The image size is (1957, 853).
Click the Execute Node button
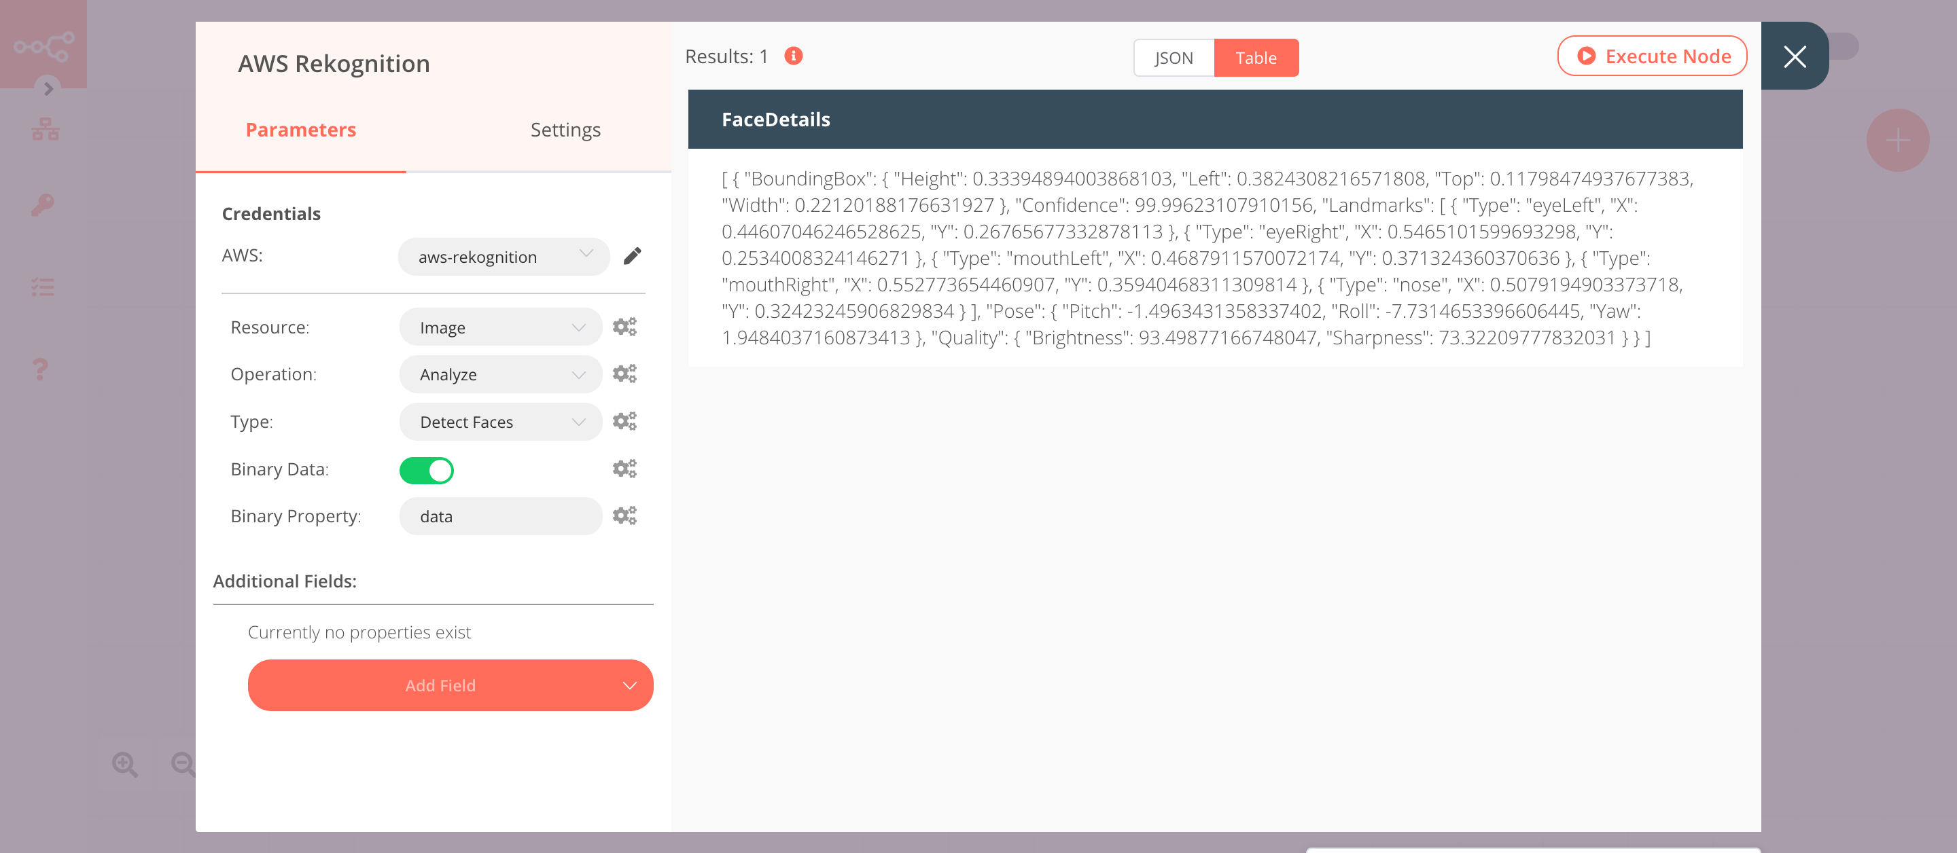[1653, 56]
